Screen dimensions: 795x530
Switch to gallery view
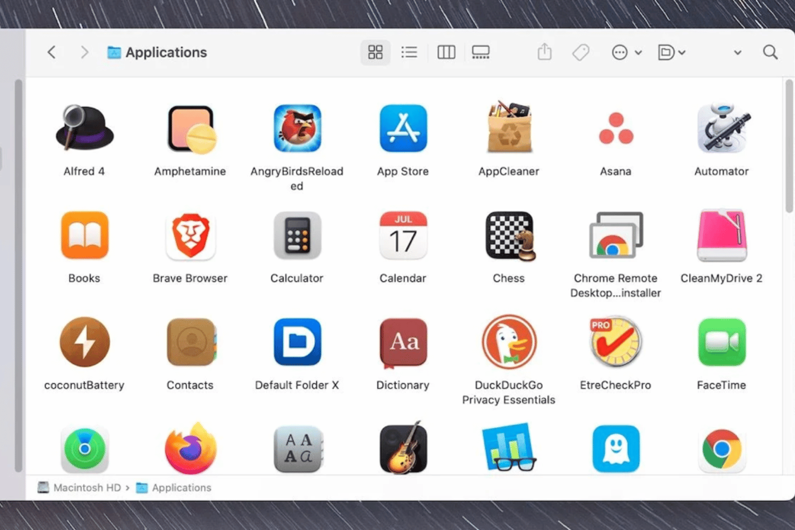click(481, 52)
